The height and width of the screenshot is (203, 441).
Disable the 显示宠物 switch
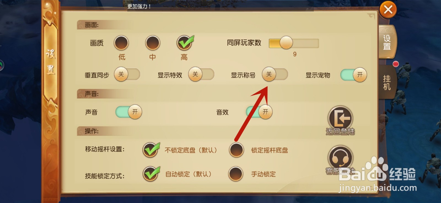[354, 75]
